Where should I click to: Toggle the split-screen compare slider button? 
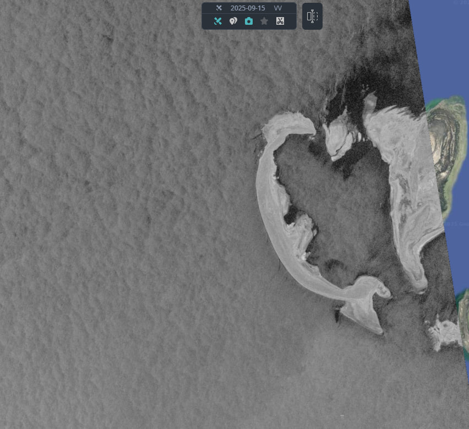[x=312, y=17]
